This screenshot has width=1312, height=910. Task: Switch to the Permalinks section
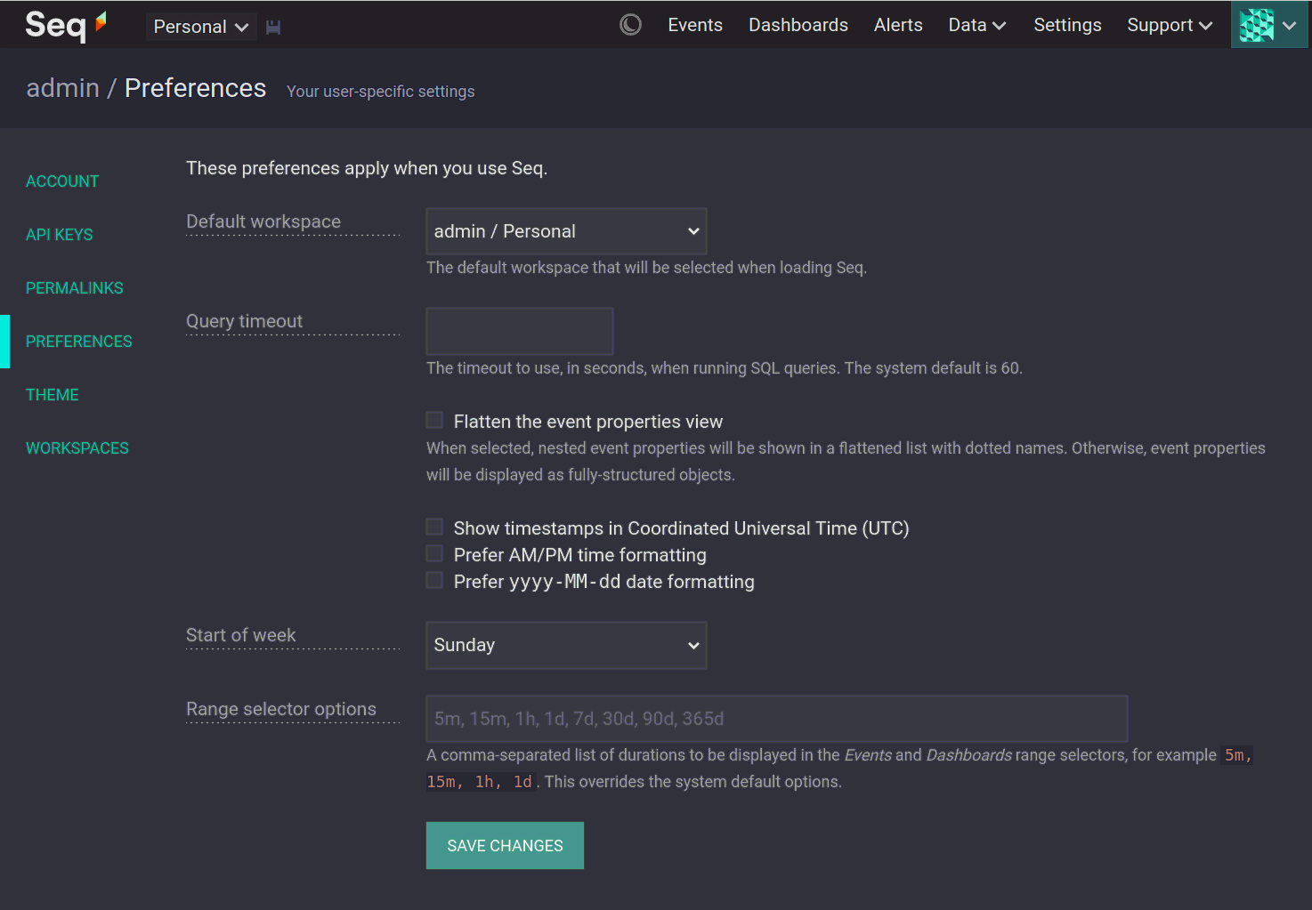point(75,288)
